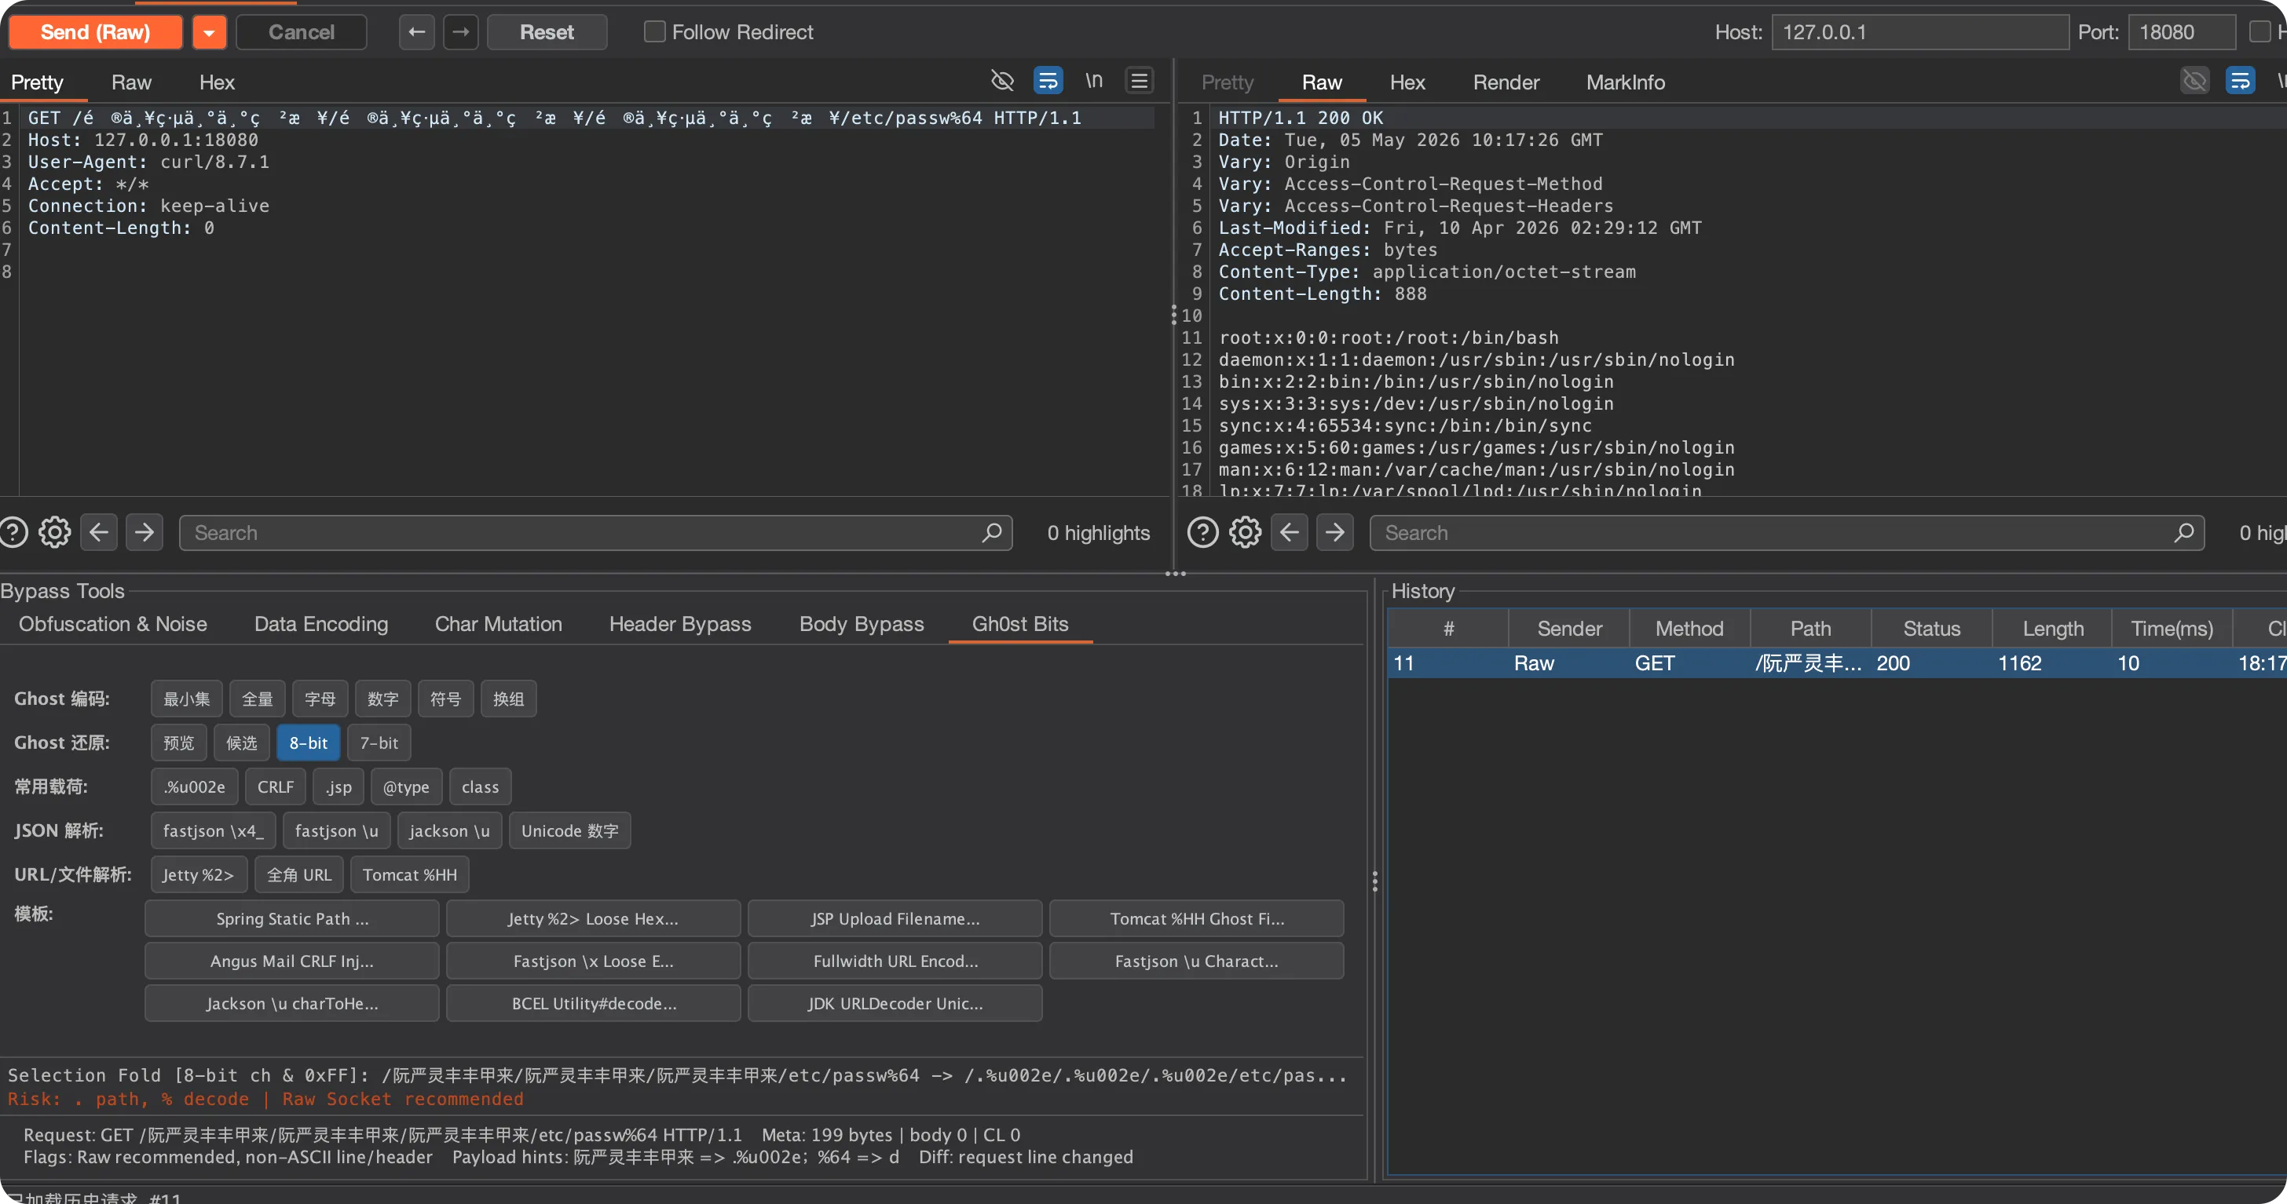Select the 8-bit Ghost restore toggle
The image size is (2287, 1204).
pyautogui.click(x=308, y=742)
